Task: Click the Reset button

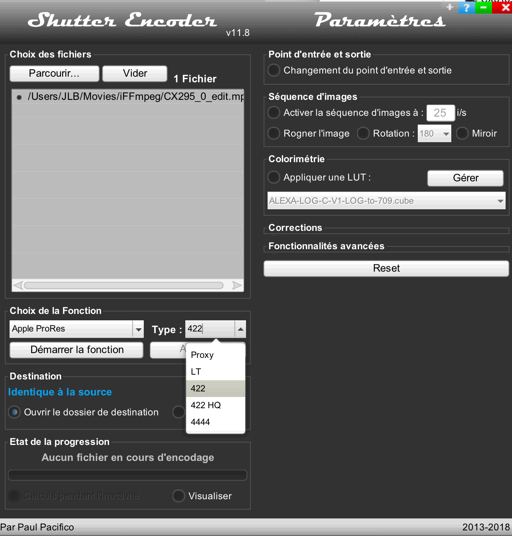Action: (386, 268)
